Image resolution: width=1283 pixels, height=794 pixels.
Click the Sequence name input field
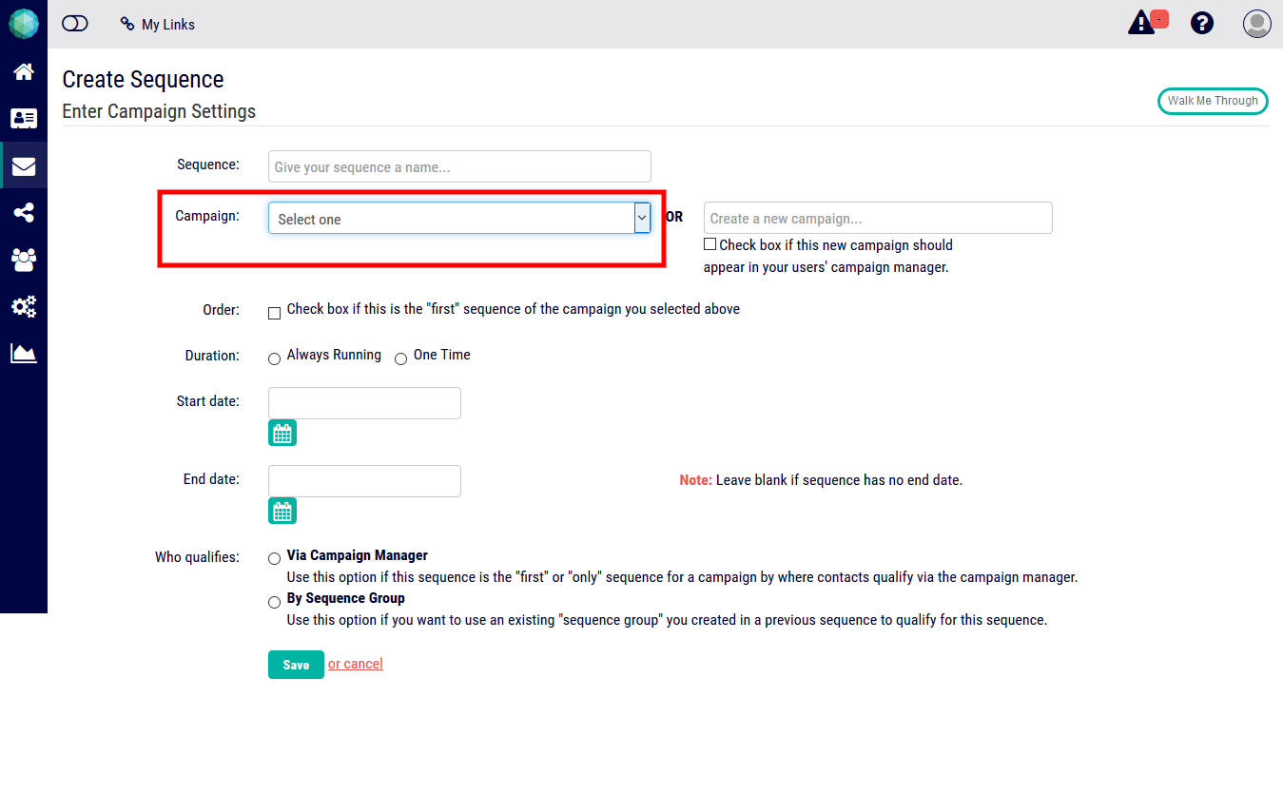(459, 166)
